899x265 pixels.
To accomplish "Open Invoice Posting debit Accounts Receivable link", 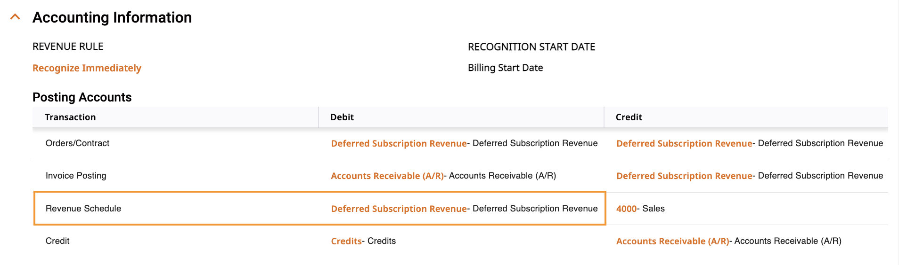I will coord(387,176).
